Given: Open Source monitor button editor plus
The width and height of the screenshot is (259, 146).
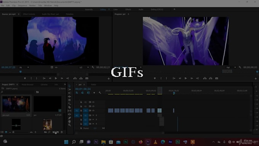Looking at the screenshot, I should (x=109, y=79).
